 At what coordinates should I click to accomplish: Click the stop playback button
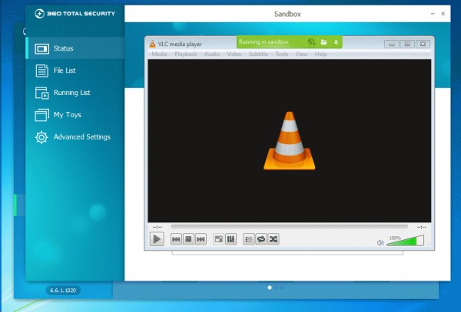click(188, 239)
